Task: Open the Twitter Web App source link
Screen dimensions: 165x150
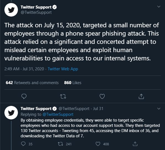Action: point(63,69)
